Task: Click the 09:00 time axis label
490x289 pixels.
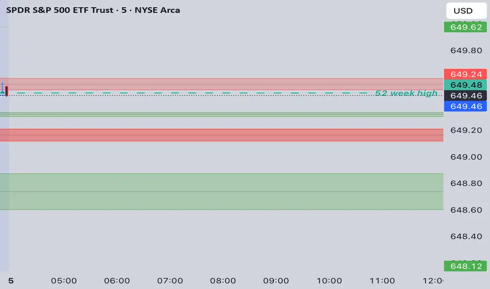Action: click(277, 281)
